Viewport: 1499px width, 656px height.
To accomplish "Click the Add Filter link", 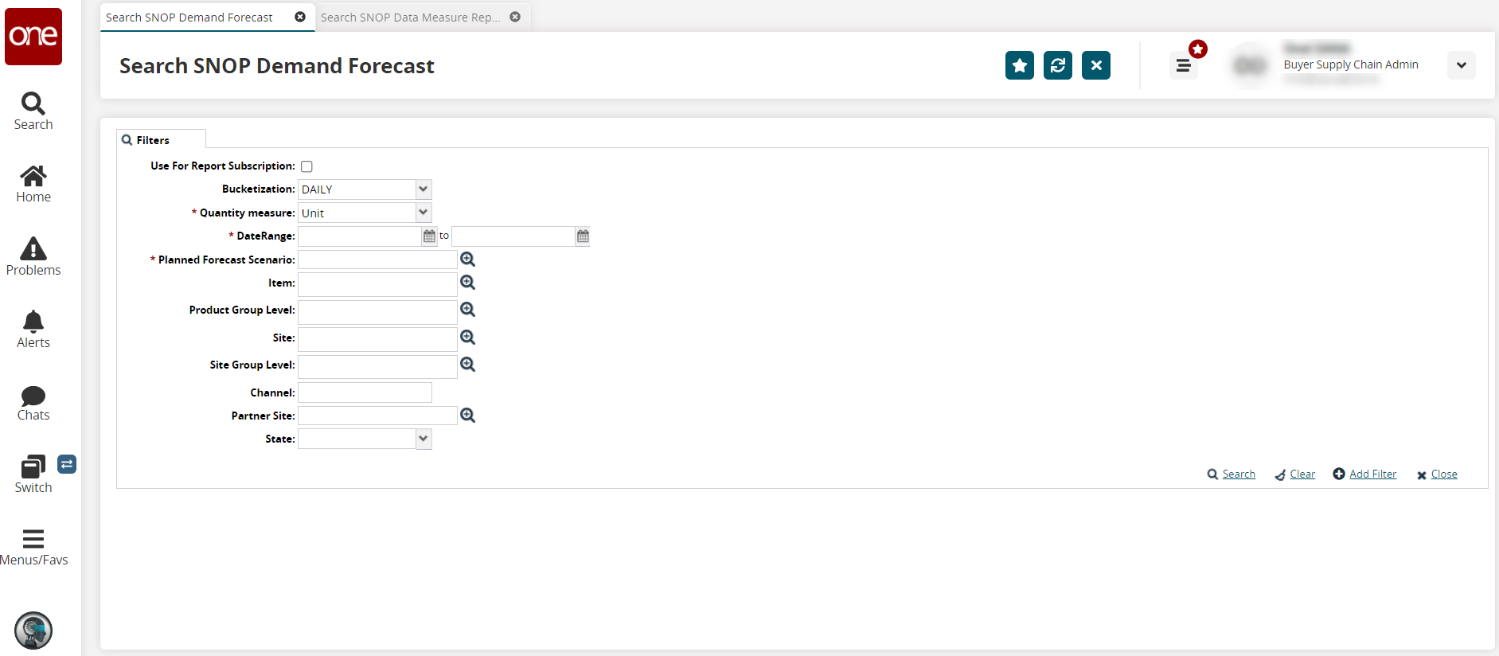I will (1372, 474).
